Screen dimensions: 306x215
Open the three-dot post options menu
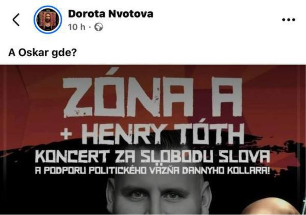tap(288, 20)
